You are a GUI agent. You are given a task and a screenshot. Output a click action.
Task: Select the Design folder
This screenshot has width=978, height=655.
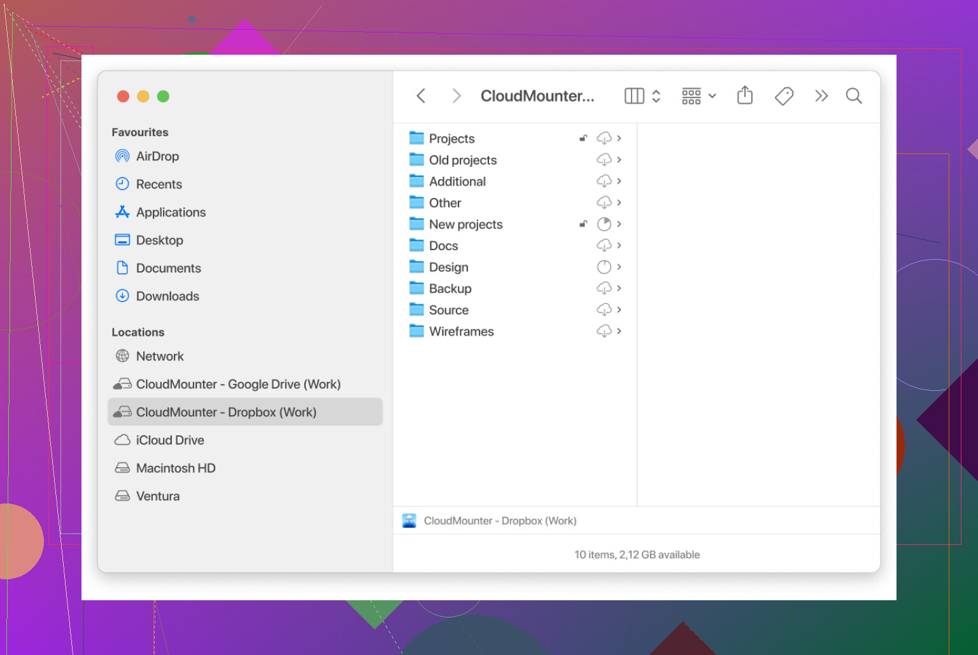pyautogui.click(x=514, y=267)
